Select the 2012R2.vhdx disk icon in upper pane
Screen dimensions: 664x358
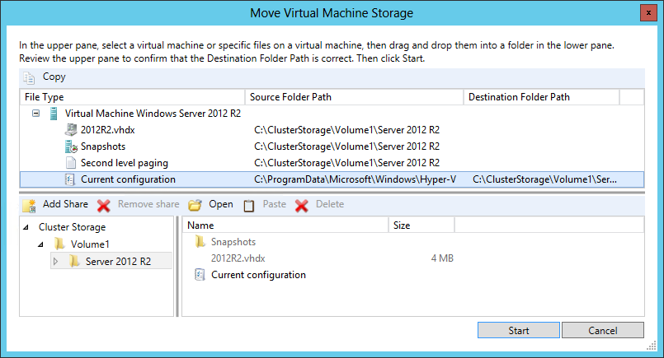[71, 129]
